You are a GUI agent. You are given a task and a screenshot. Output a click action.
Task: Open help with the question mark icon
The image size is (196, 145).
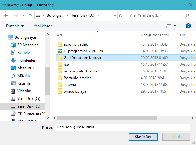click(x=188, y=26)
